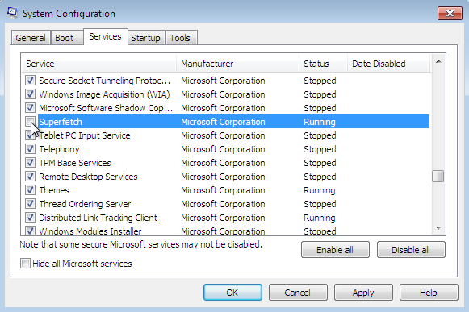The height and width of the screenshot is (312, 469).
Task: Select Microsoft Software Shadow Copy name
Action: pyautogui.click(x=106, y=108)
